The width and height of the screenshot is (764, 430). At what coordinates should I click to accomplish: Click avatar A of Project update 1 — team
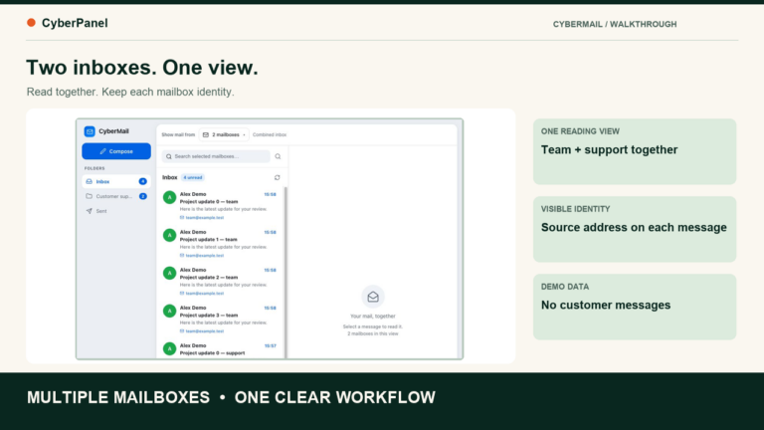pyautogui.click(x=169, y=236)
